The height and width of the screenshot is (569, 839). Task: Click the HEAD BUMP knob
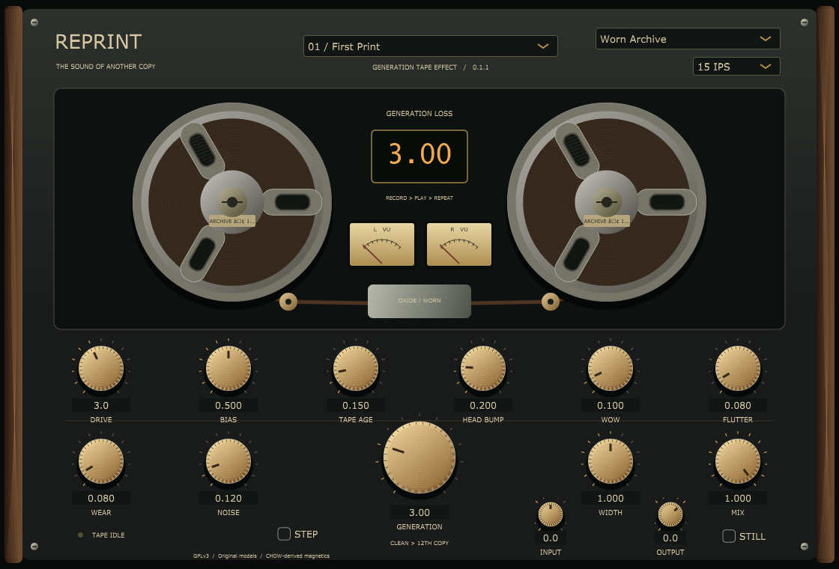(x=483, y=368)
